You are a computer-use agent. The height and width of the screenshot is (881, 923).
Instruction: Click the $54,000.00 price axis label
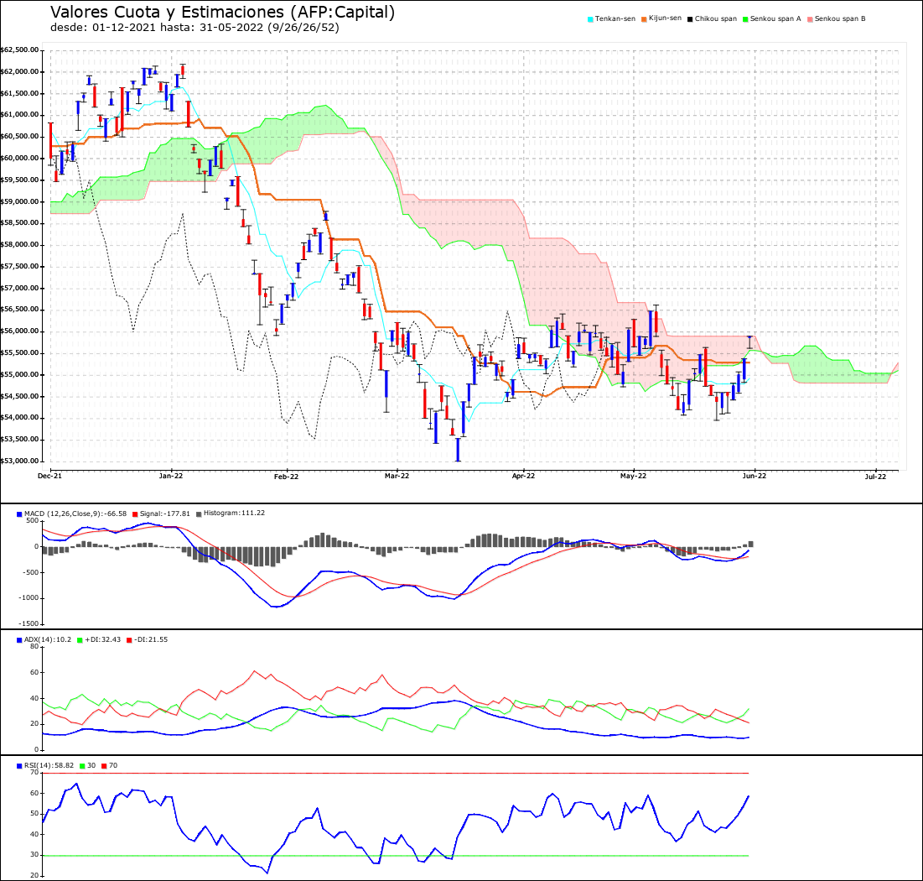pyautogui.click(x=19, y=418)
